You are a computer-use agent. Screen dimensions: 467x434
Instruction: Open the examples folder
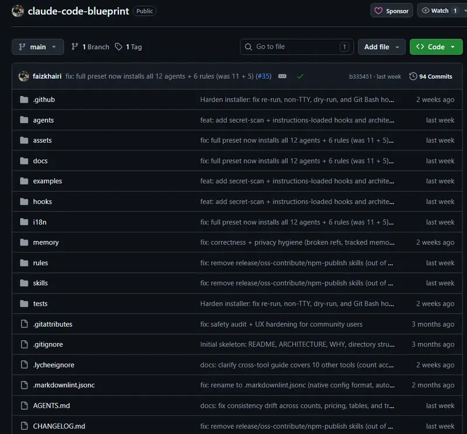[47, 181]
